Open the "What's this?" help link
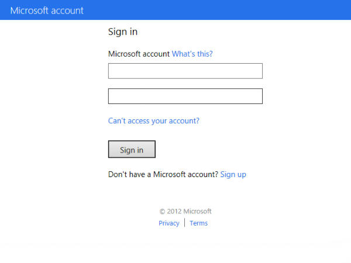 pyautogui.click(x=192, y=54)
